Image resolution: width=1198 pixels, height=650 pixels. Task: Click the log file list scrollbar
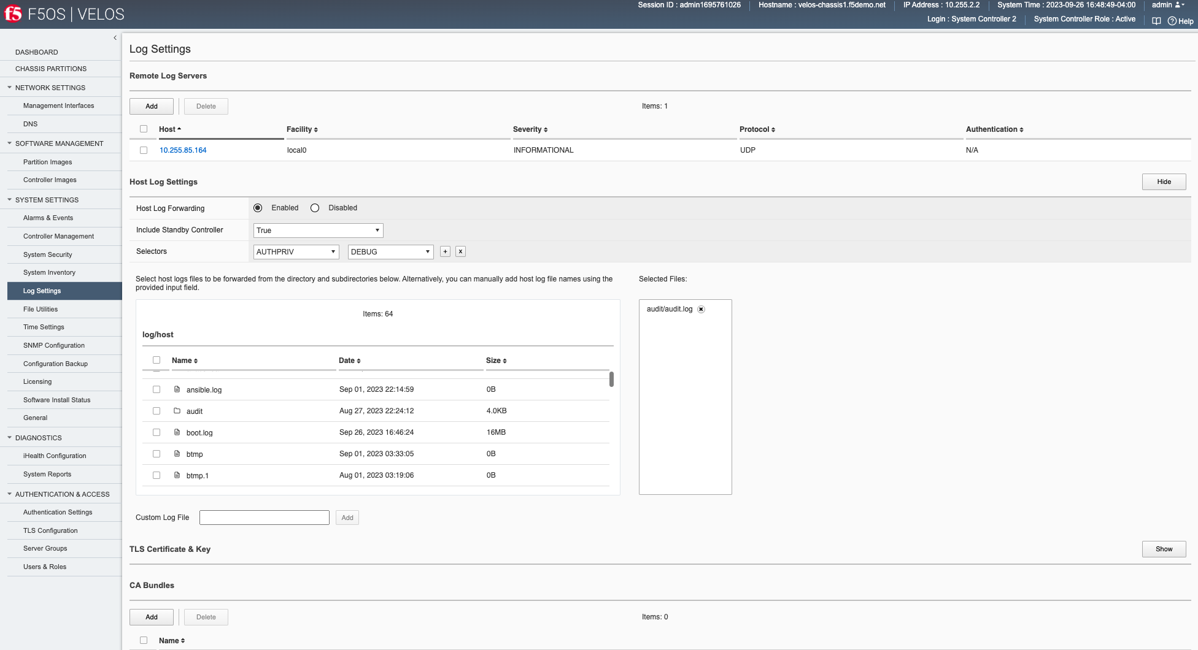[611, 379]
